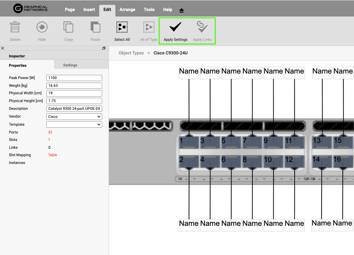The image size is (354, 255).
Task: Click the Delete trash can icon
Action: 15,27
